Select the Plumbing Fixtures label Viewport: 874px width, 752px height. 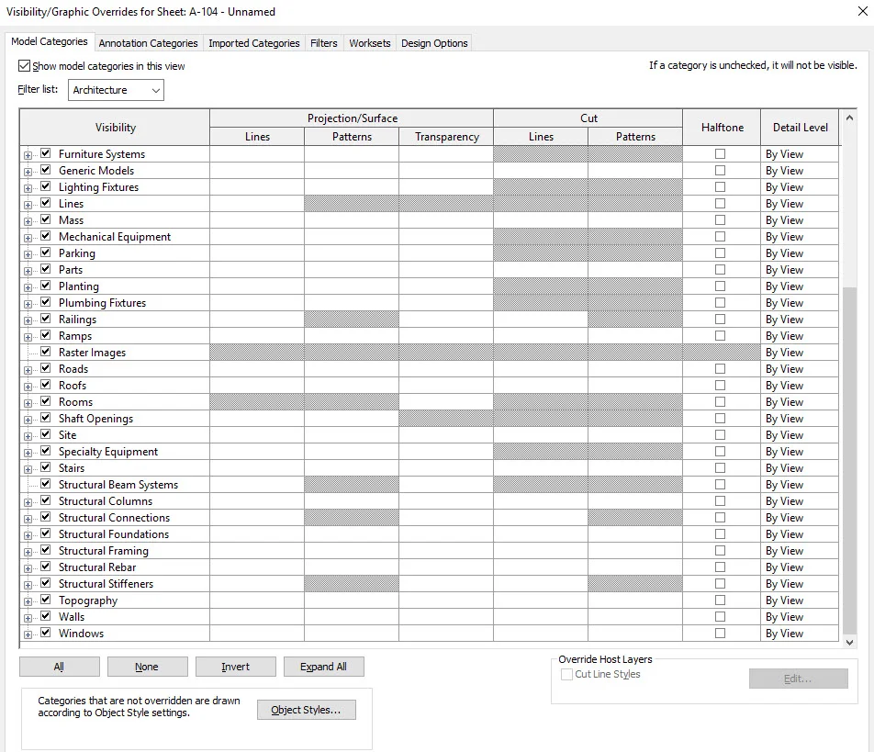102,303
